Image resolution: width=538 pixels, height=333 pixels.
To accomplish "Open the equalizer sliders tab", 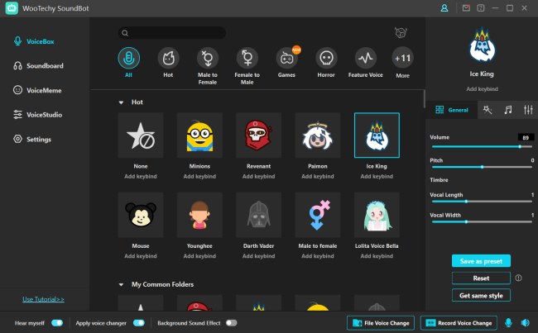I will 528,110.
